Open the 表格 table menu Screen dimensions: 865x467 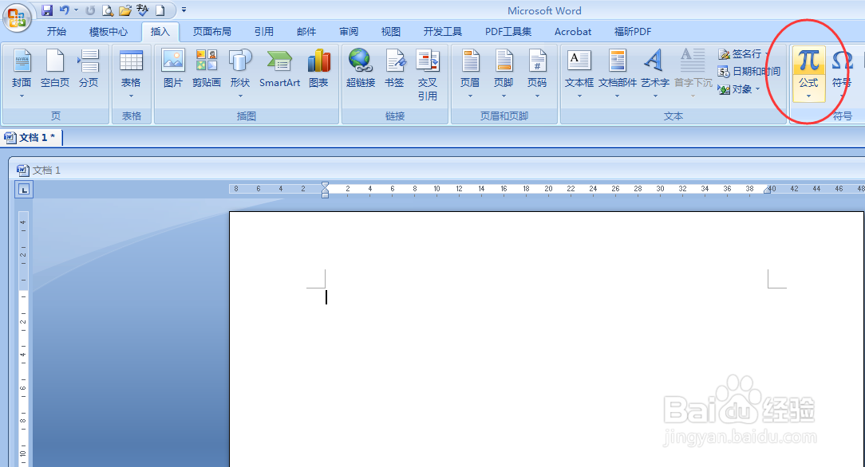click(x=132, y=73)
